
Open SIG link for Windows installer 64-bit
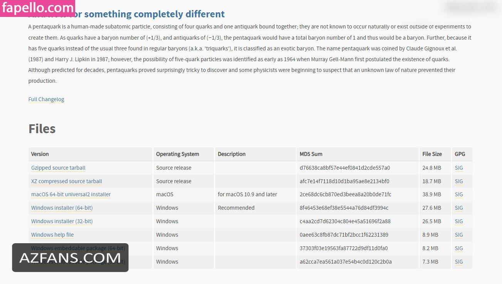pos(459,208)
